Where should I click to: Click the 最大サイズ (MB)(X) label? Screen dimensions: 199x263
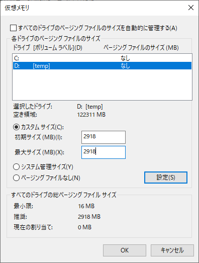pos(39,152)
